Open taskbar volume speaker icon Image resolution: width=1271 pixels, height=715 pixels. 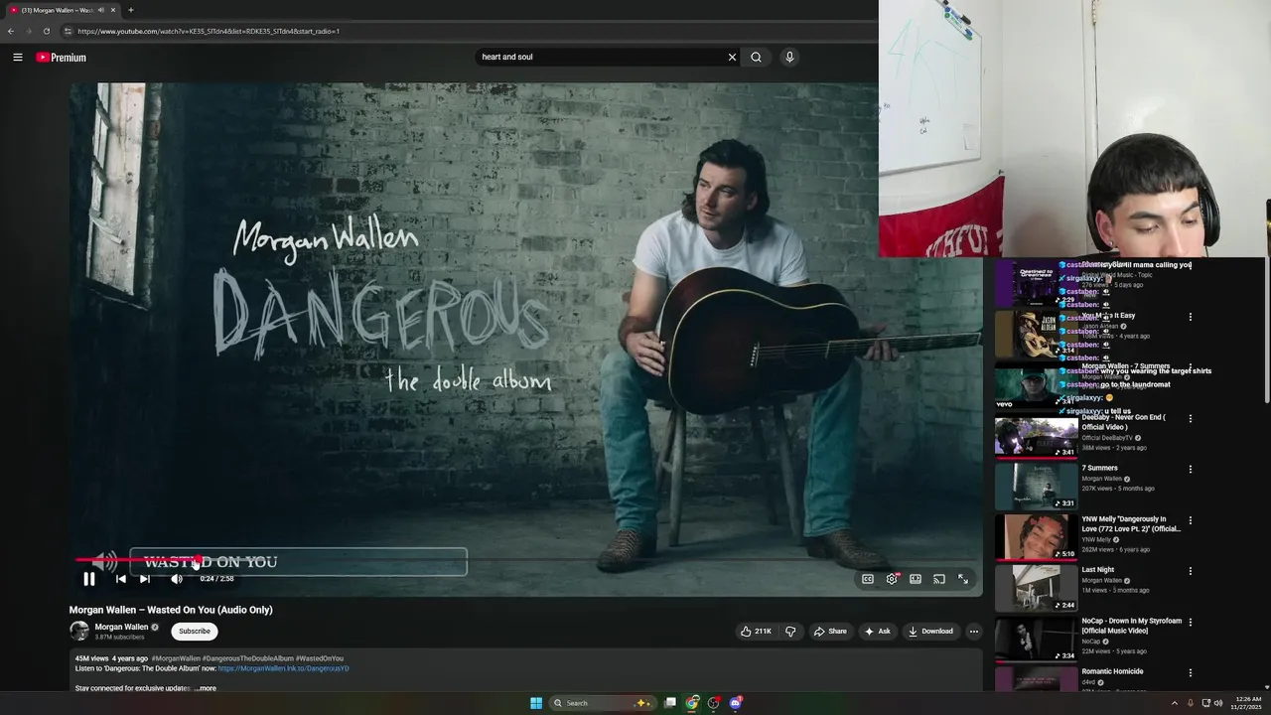point(1218,703)
